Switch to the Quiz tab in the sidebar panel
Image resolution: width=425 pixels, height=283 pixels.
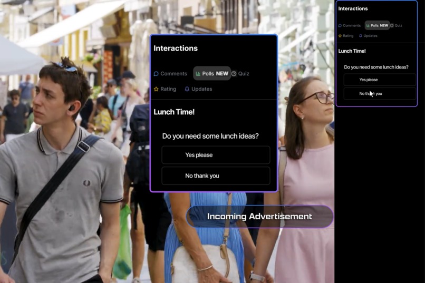click(x=396, y=25)
